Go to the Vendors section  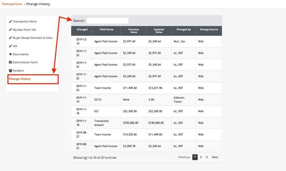18,71
